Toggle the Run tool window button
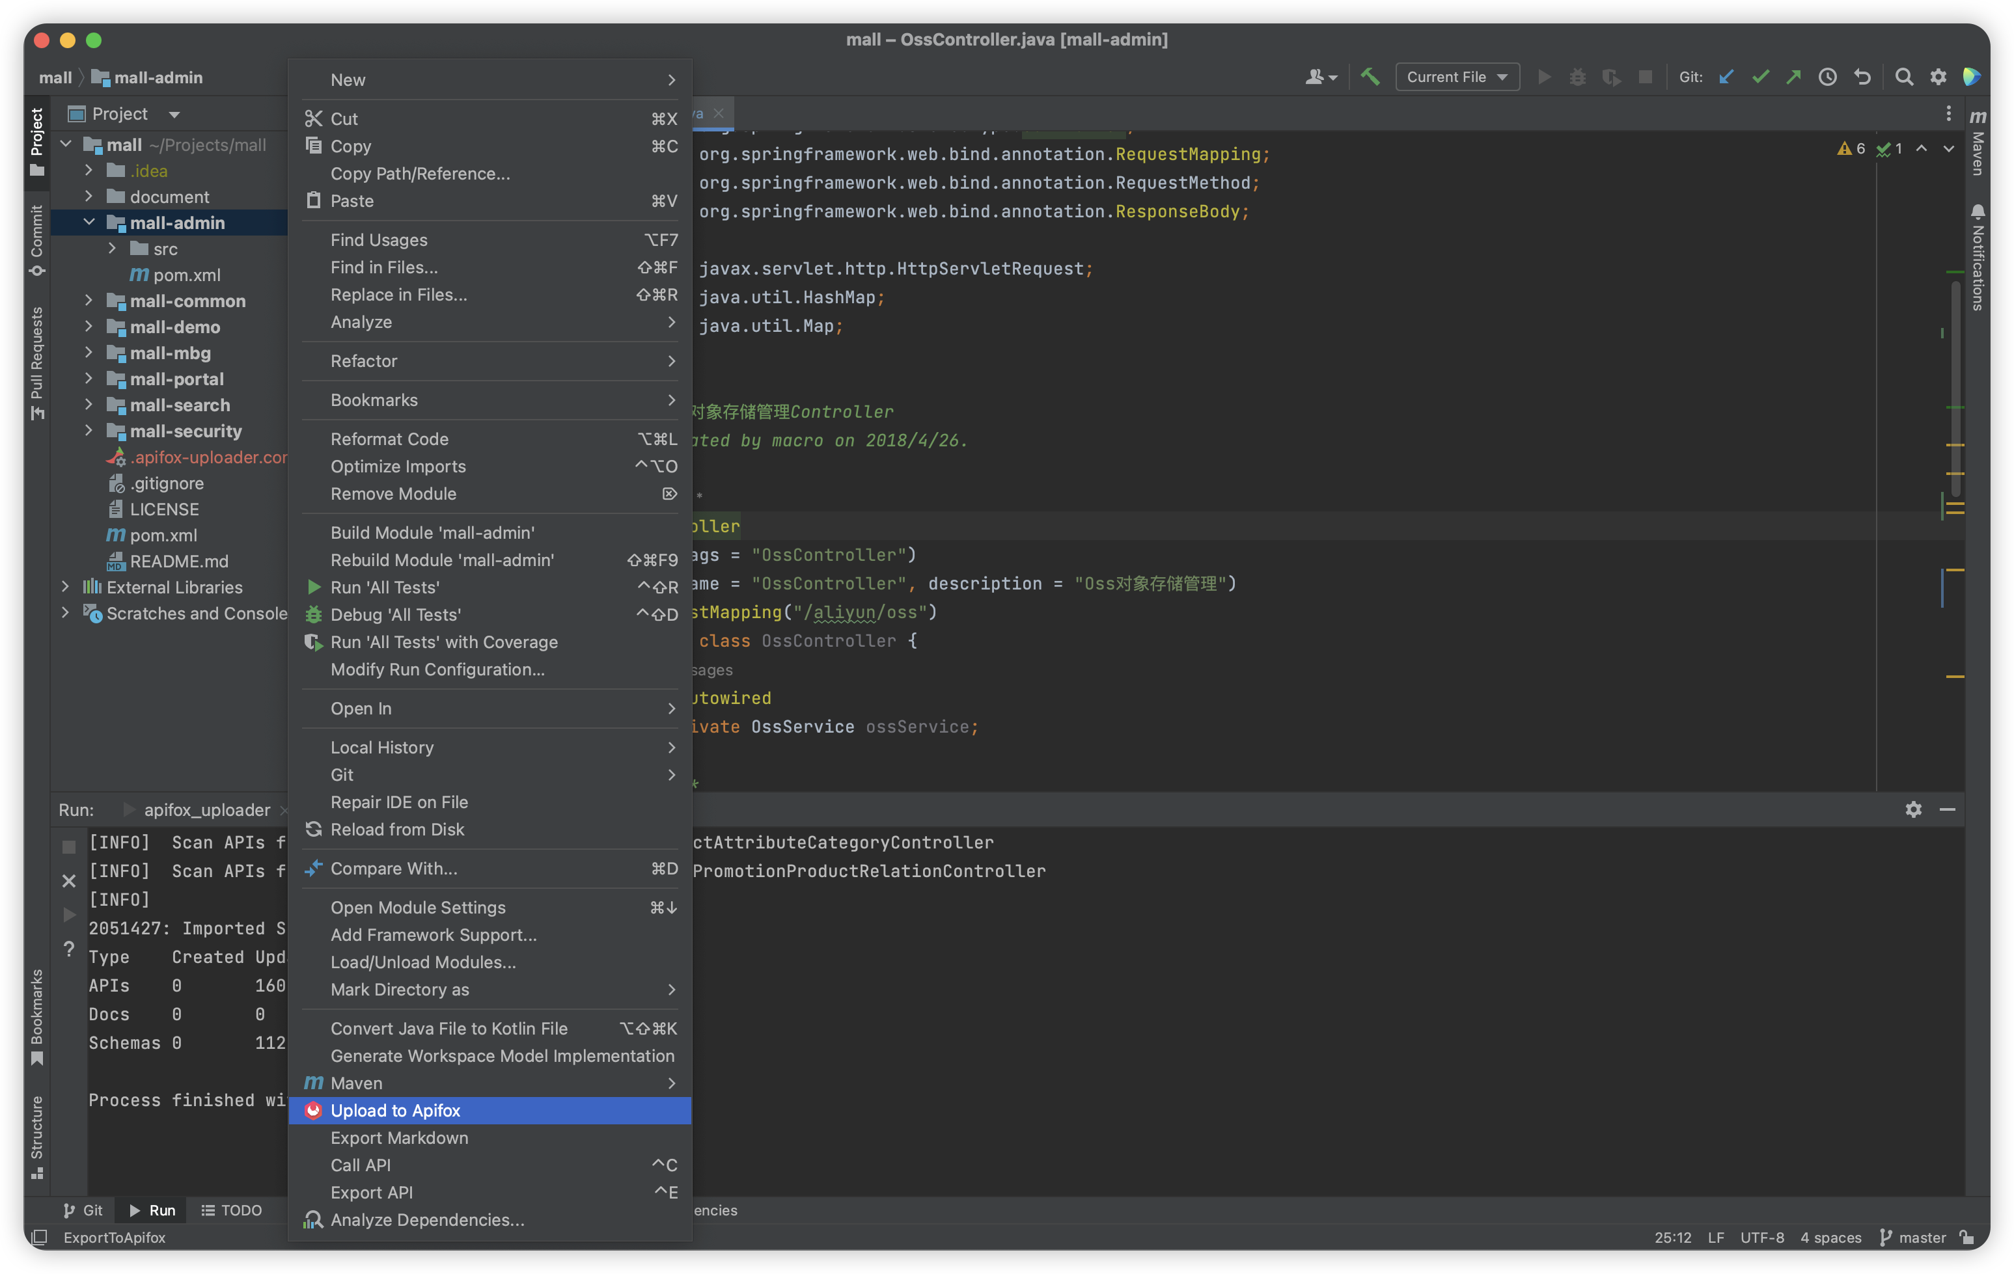This screenshot has width=2014, height=1274. (152, 1210)
